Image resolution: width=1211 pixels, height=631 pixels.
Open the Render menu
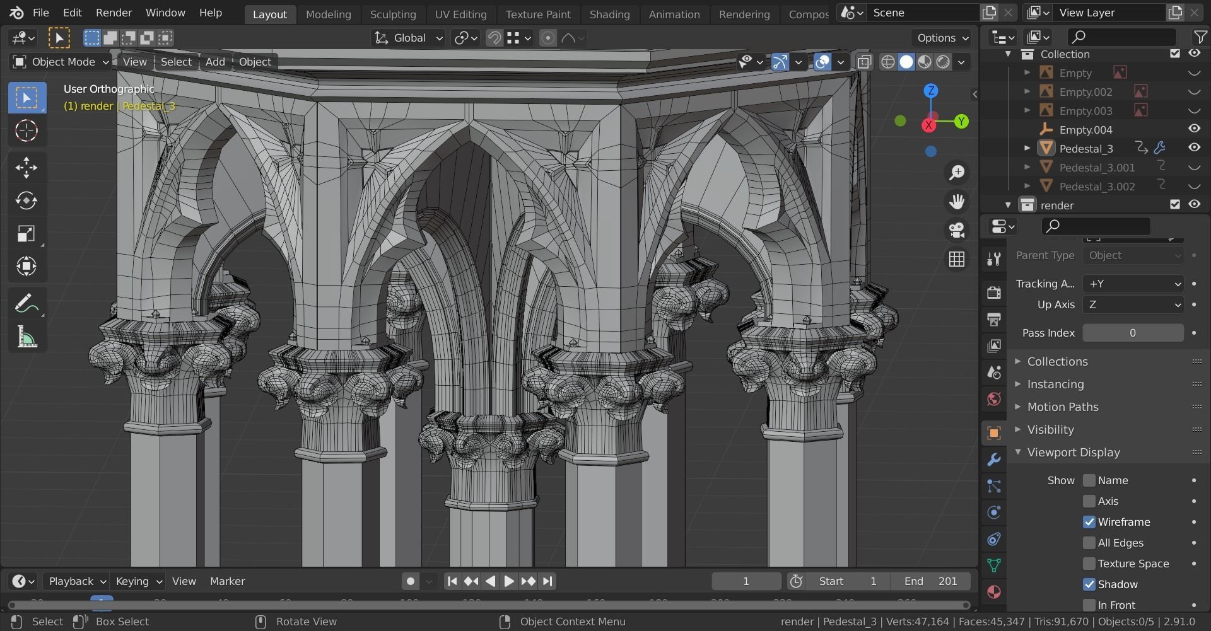114,13
